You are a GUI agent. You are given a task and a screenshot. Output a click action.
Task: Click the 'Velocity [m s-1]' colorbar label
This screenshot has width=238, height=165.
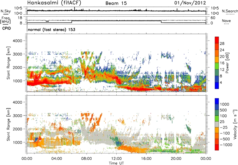tap(235, 124)
